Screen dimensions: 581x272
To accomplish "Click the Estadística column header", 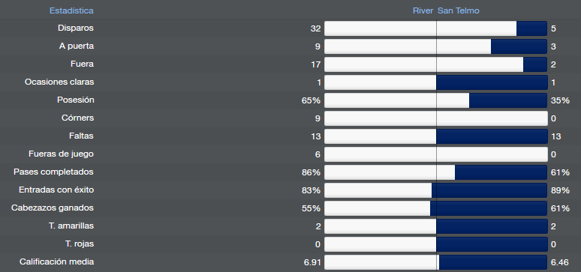I will click(x=71, y=10).
